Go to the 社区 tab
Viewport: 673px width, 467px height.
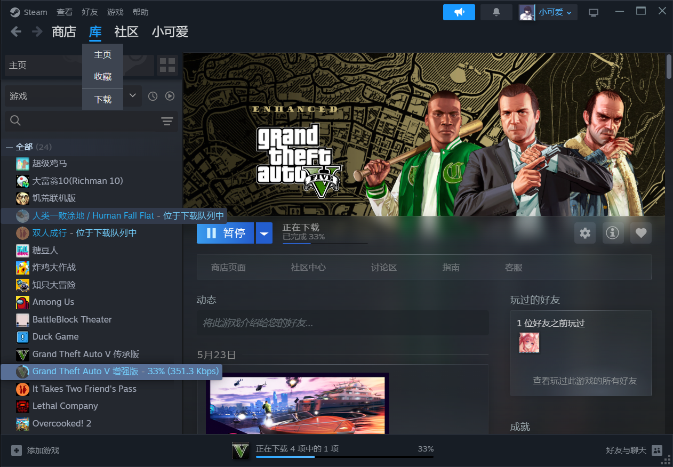pos(126,32)
